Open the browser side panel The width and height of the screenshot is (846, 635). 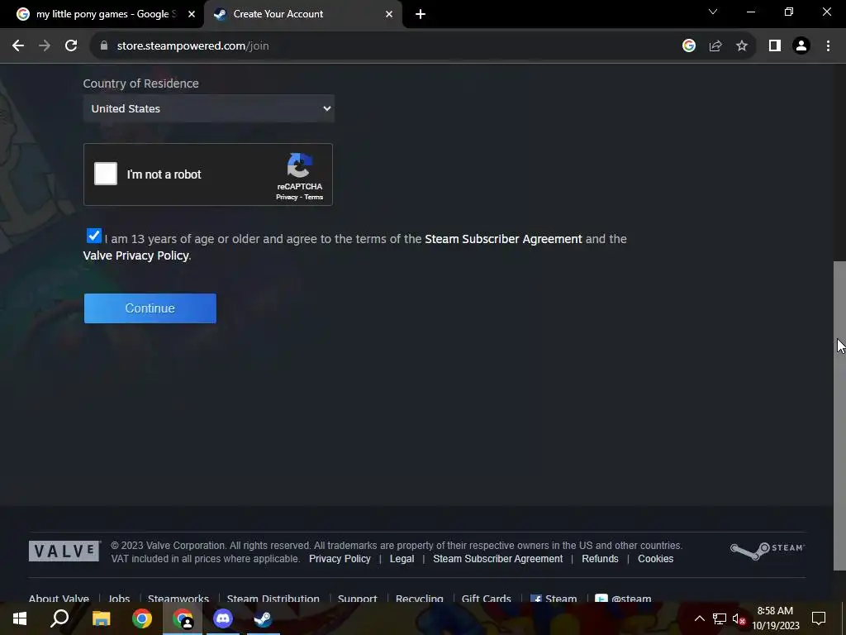[x=775, y=46]
